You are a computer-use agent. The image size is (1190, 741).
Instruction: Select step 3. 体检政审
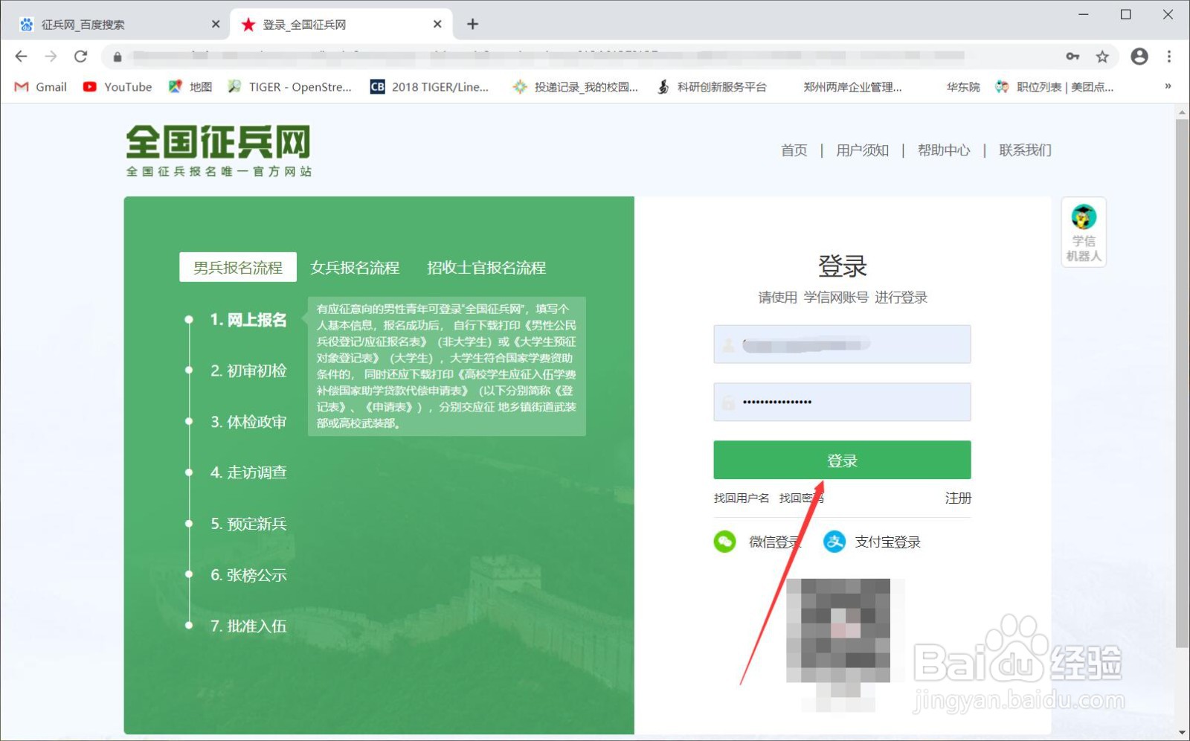(x=248, y=422)
